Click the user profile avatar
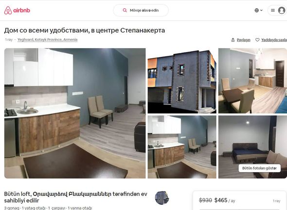Image resolution: width=287 pixels, height=210 pixels. click(x=282, y=10)
